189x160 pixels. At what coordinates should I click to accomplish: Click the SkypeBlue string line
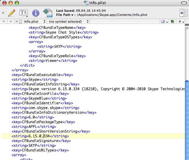coord(39,98)
